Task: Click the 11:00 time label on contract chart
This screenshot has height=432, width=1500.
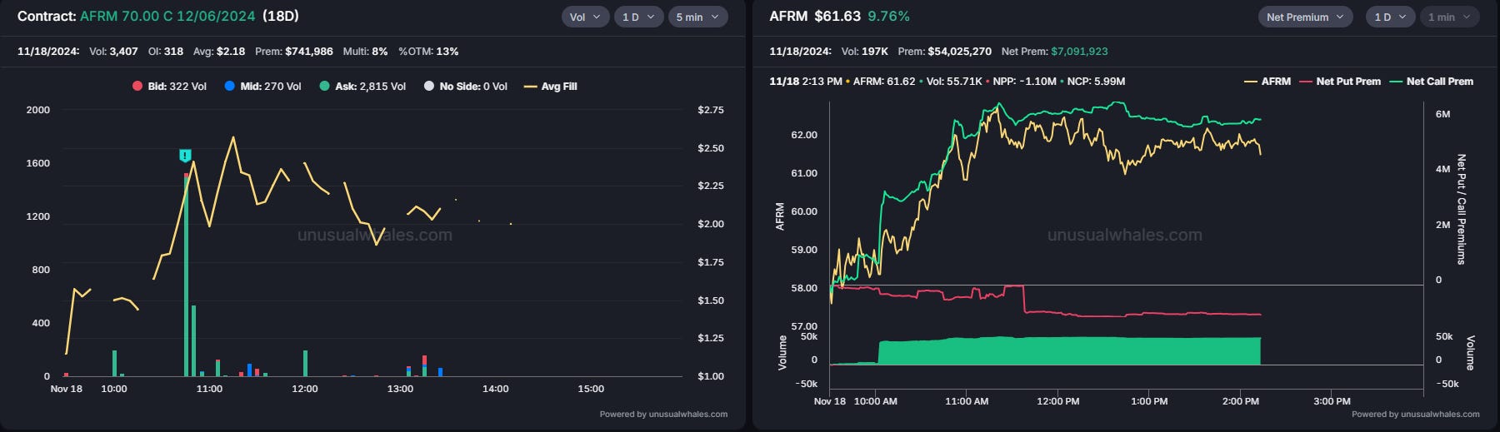Action: pyautogui.click(x=209, y=389)
